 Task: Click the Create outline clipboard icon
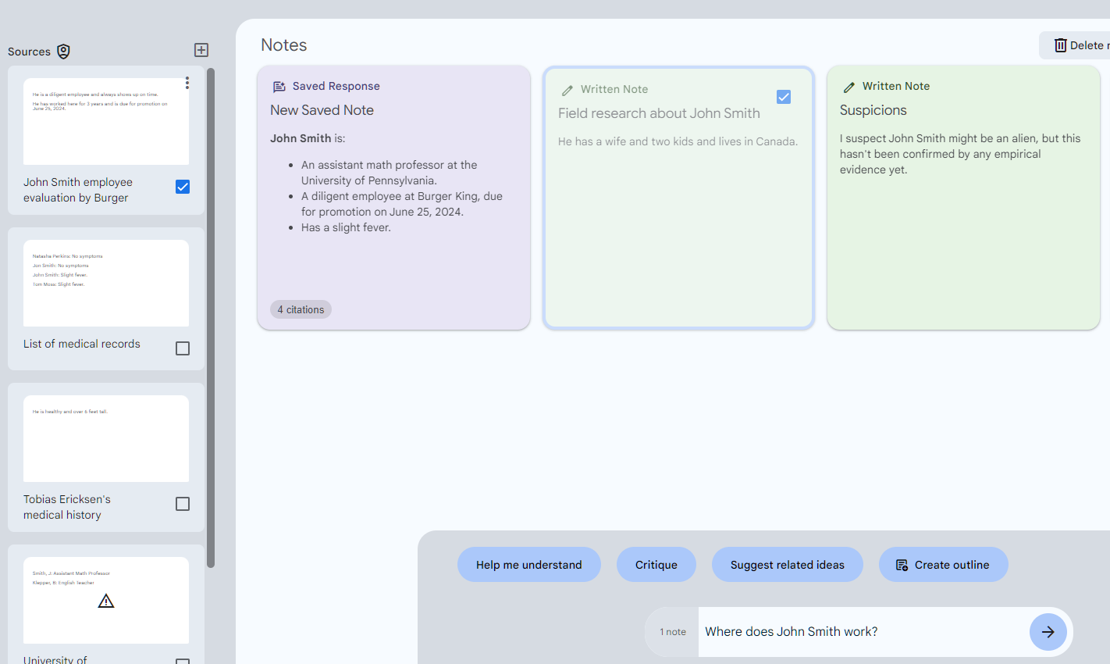[902, 564]
